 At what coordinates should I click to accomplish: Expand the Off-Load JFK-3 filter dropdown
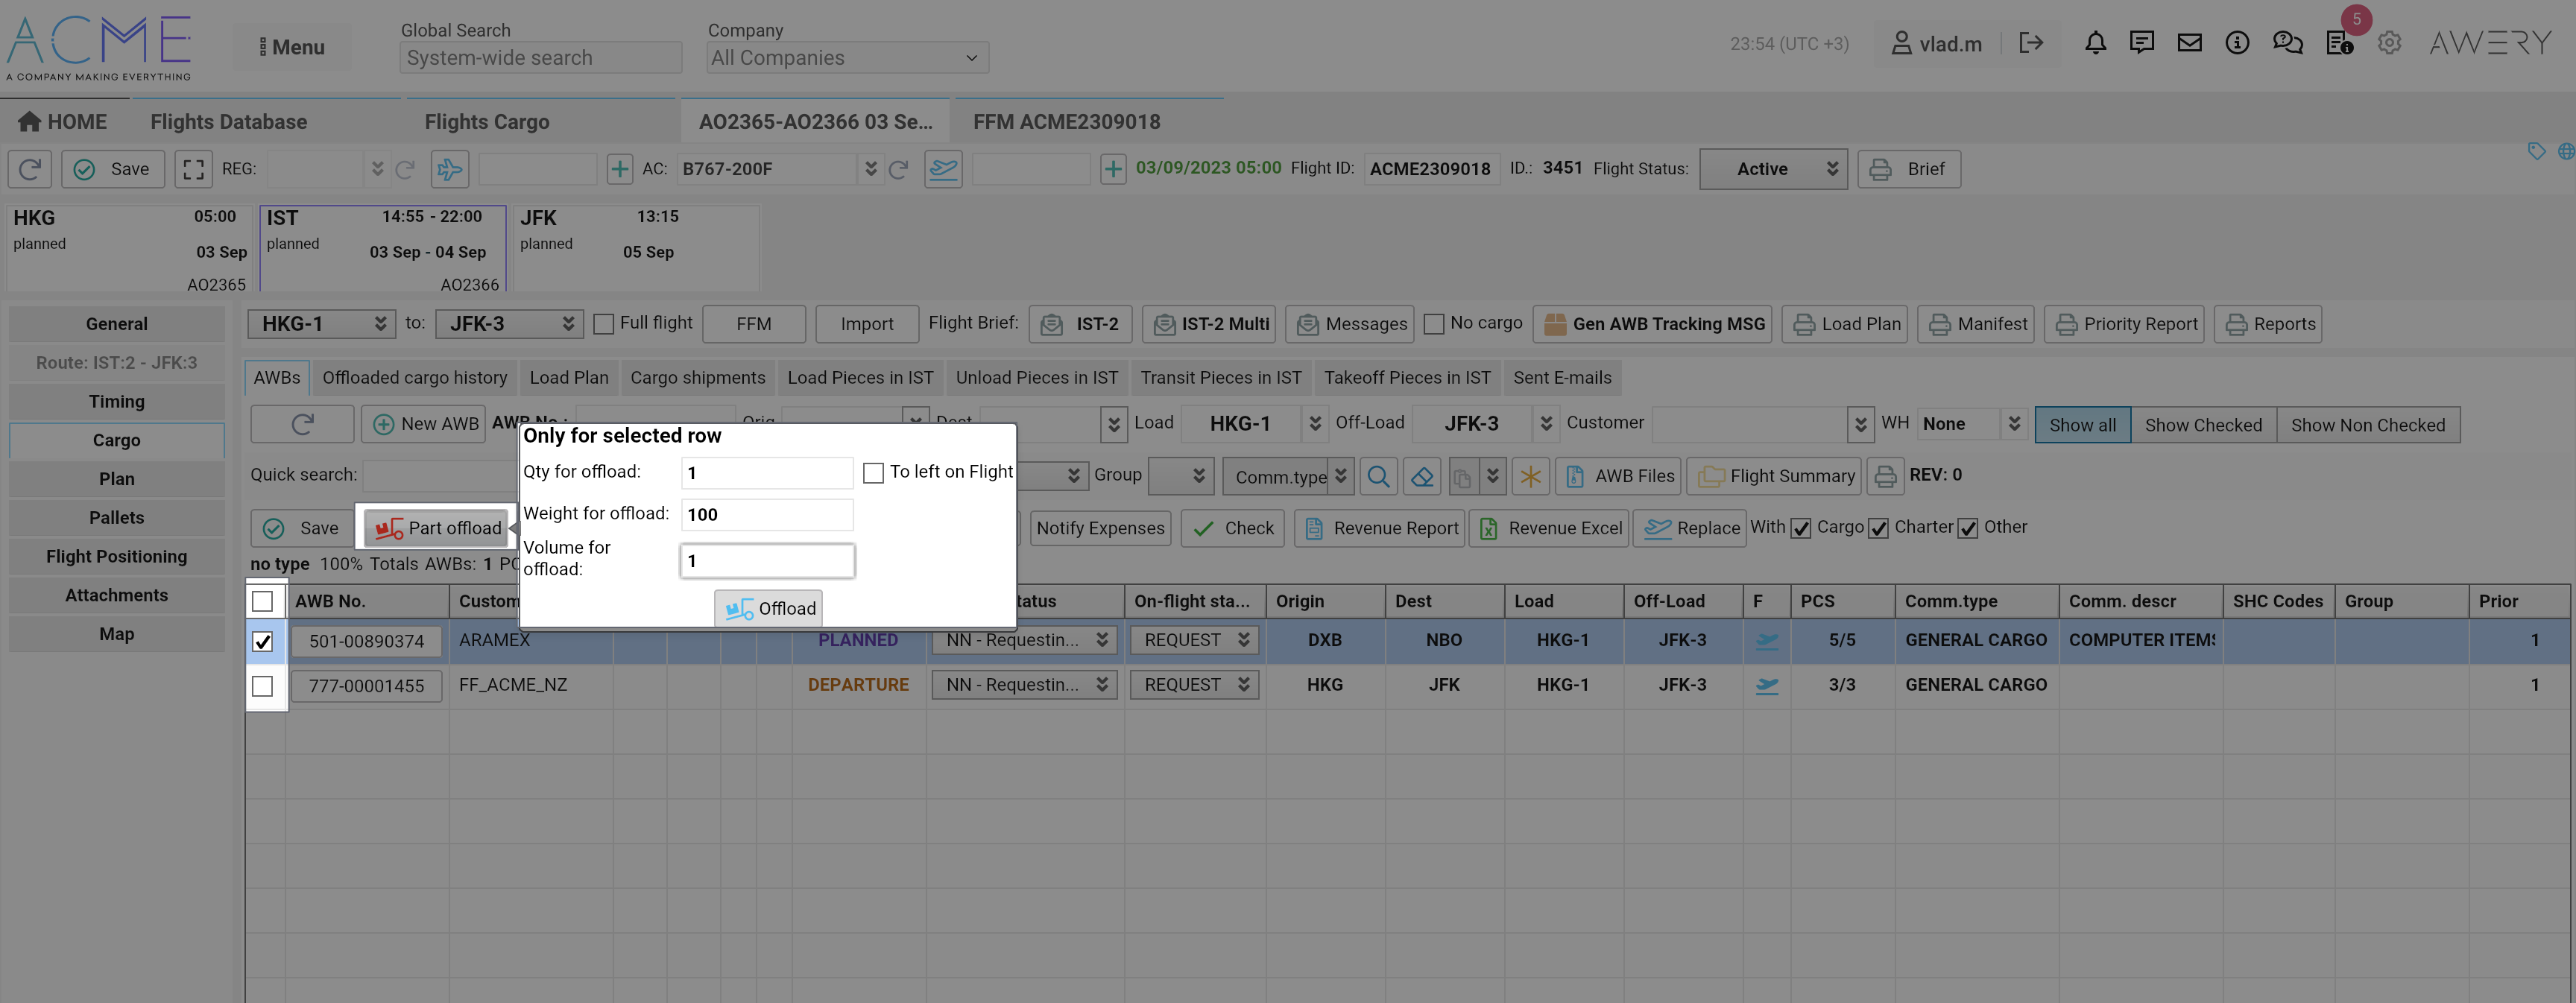[x=1546, y=424]
